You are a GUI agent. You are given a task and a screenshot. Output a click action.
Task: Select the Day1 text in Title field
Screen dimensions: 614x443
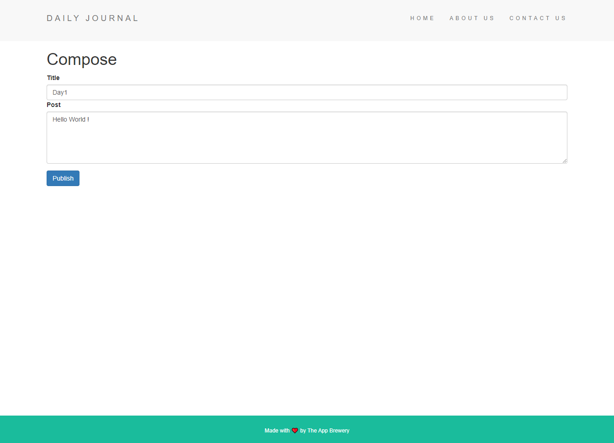[x=60, y=92]
